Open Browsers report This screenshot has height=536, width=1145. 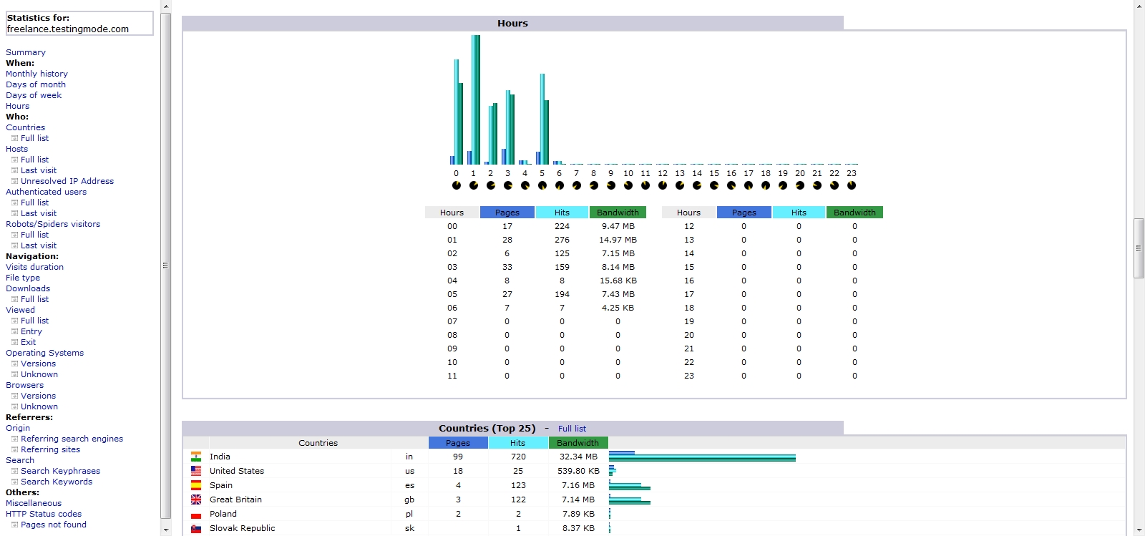pos(24,385)
